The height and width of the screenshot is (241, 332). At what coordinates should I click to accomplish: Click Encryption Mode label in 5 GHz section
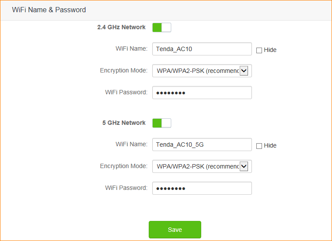click(123, 166)
